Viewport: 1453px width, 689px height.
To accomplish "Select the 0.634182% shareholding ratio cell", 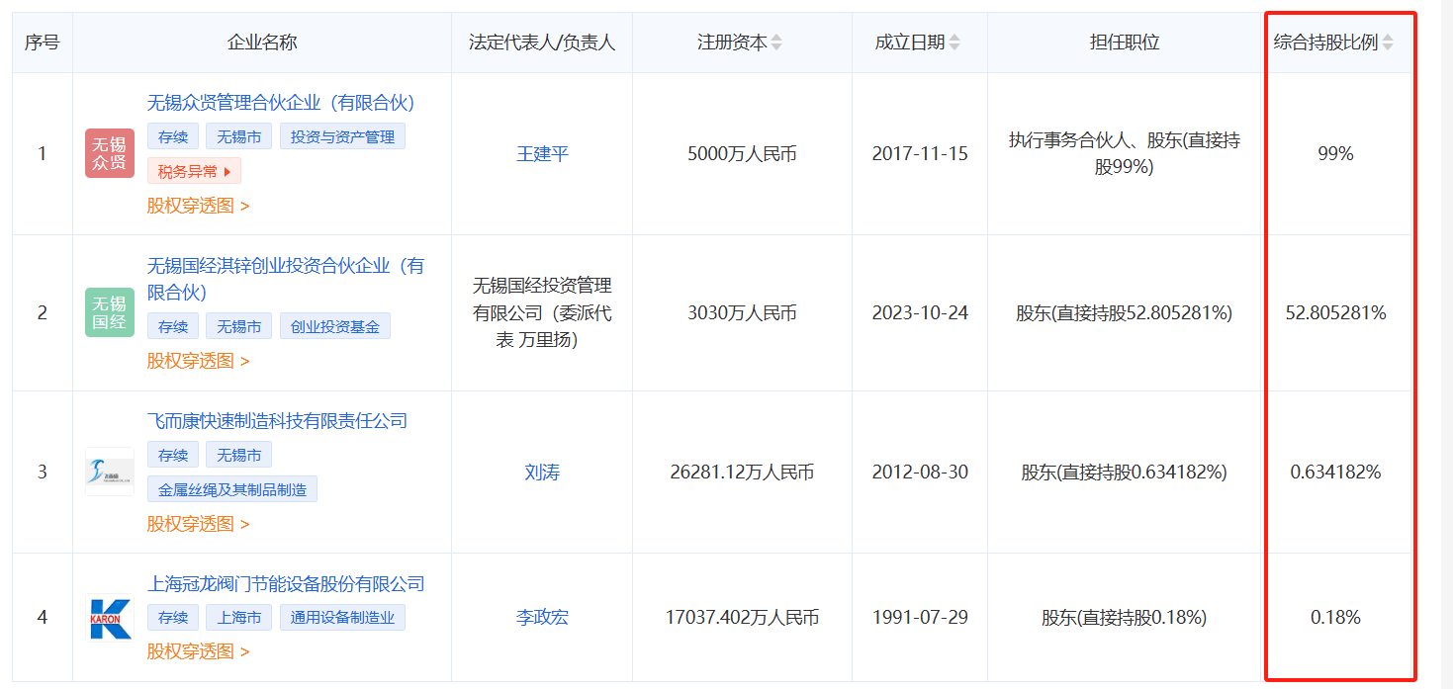I will (1335, 473).
